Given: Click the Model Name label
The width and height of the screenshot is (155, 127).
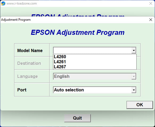Looking at the screenshot, I should [30, 50].
